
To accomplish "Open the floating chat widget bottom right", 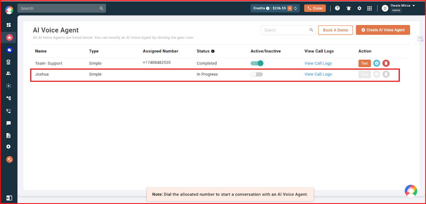I will 411,191.
